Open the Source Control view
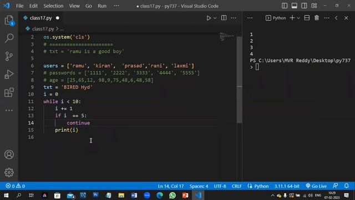This screenshot has width=355, height=200. tap(9, 56)
